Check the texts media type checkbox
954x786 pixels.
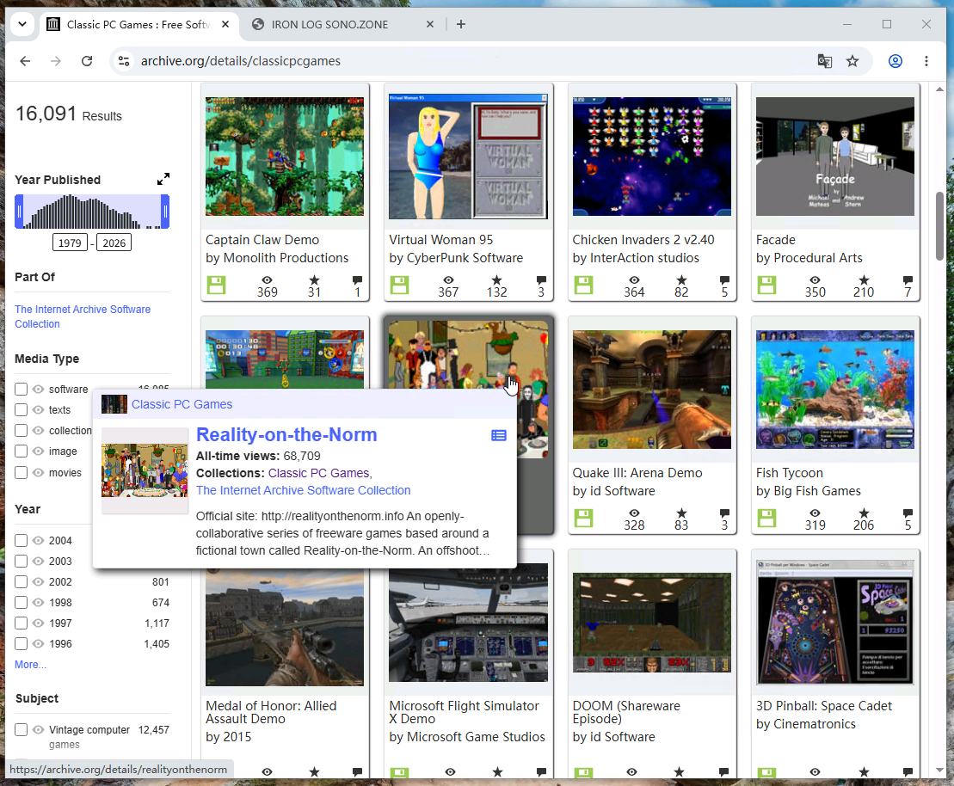click(x=22, y=410)
